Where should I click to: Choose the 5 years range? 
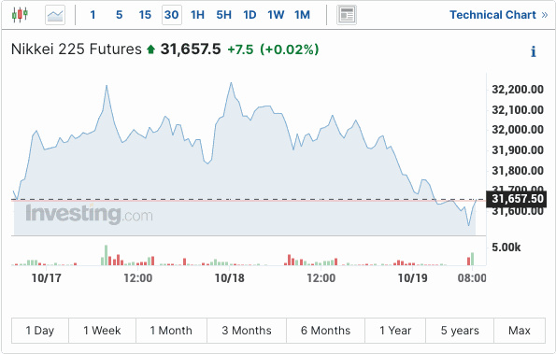(x=460, y=331)
